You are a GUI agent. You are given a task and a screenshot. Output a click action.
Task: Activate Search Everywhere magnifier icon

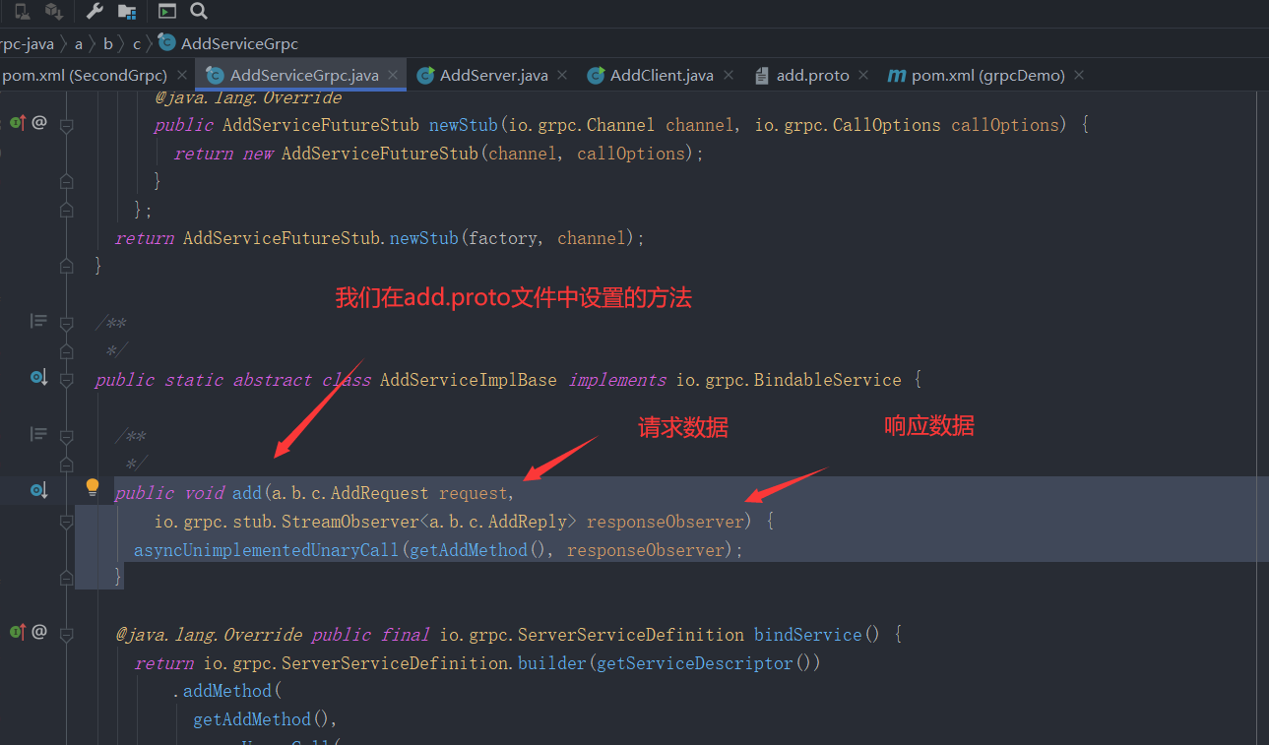(x=197, y=13)
